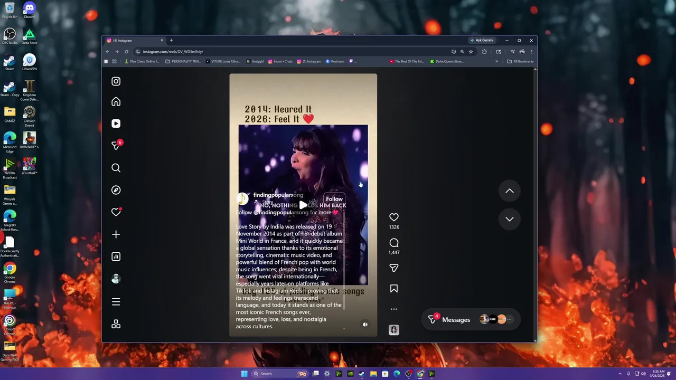This screenshot has width=676, height=380.
Task: Mute the reel audio
Action: click(x=365, y=325)
